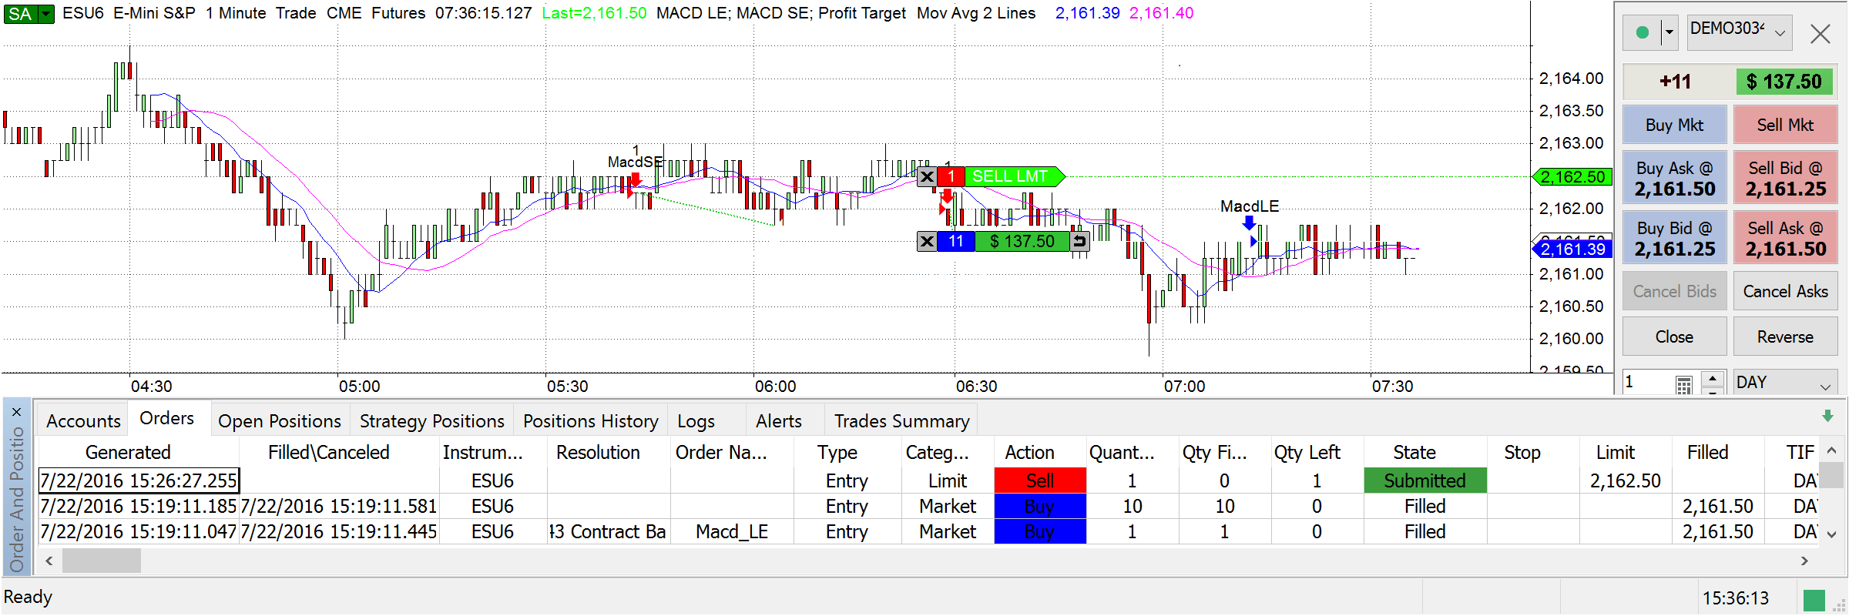The image size is (1849, 616).
Task: Click the 2,161.39 blue price marker on axis
Action: 1572,249
